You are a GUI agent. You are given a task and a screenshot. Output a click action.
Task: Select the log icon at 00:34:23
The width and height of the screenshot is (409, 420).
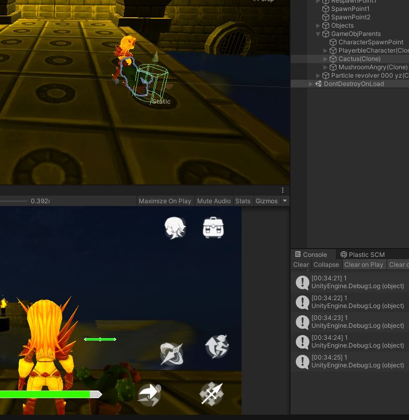point(303,322)
